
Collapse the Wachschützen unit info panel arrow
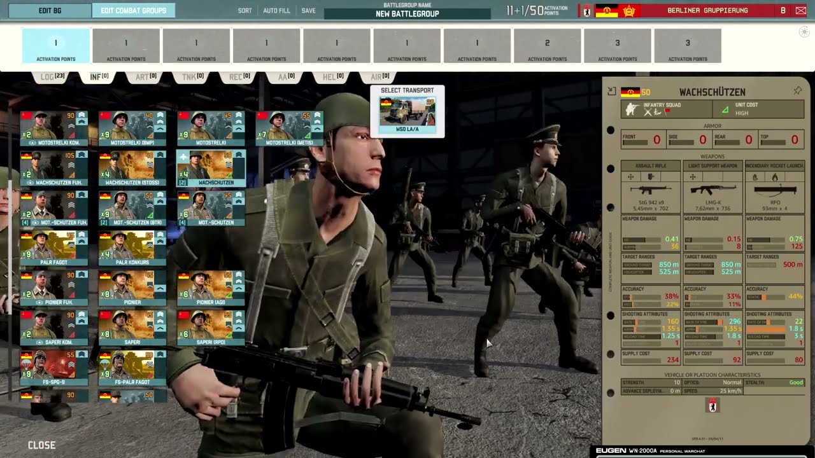coord(613,92)
